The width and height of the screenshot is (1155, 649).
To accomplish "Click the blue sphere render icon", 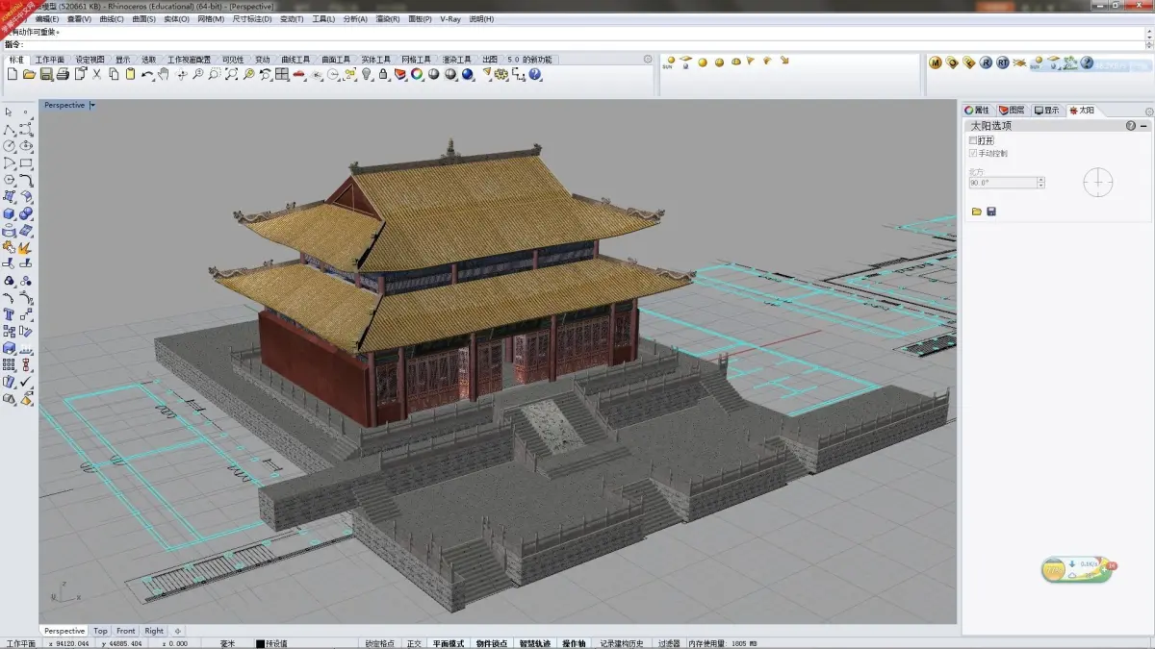I will 467,74.
